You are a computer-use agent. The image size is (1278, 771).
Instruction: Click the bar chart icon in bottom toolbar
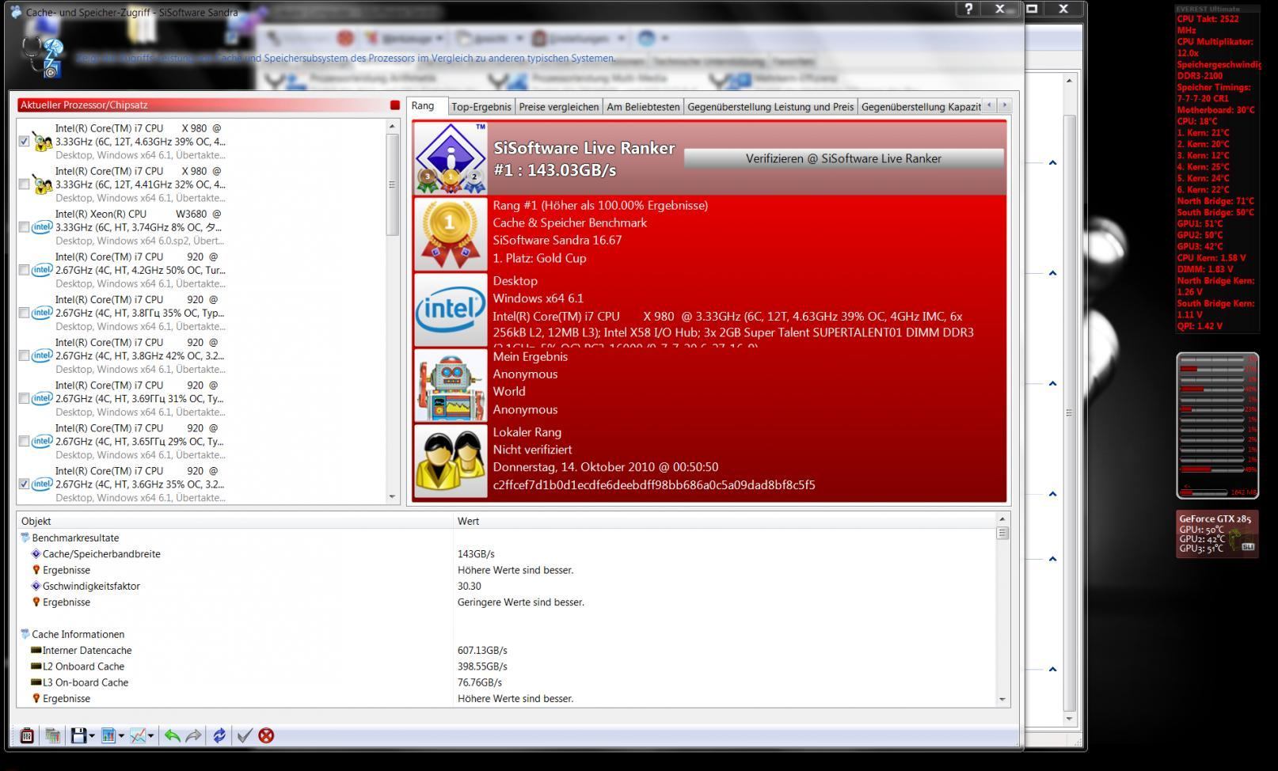(x=108, y=735)
